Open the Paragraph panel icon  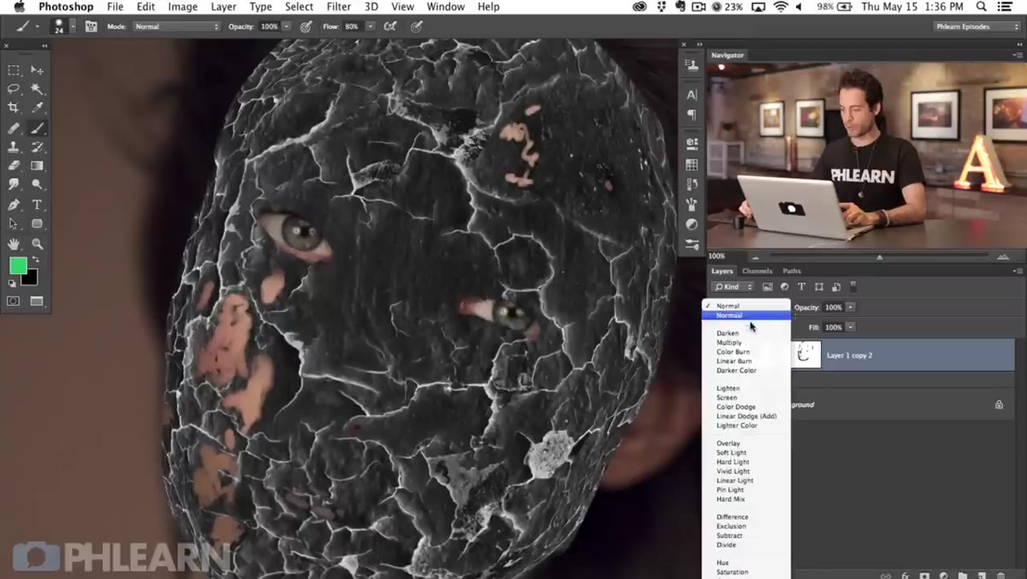pos(692,115)
